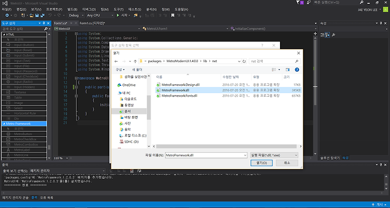Click the find-in-files icon next to Start button

[x=135, y=15]
